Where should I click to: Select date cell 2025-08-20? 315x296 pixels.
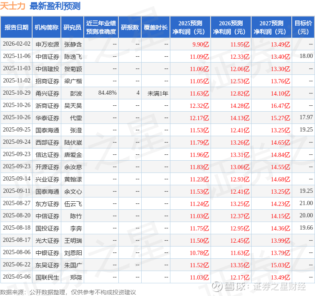16,215
